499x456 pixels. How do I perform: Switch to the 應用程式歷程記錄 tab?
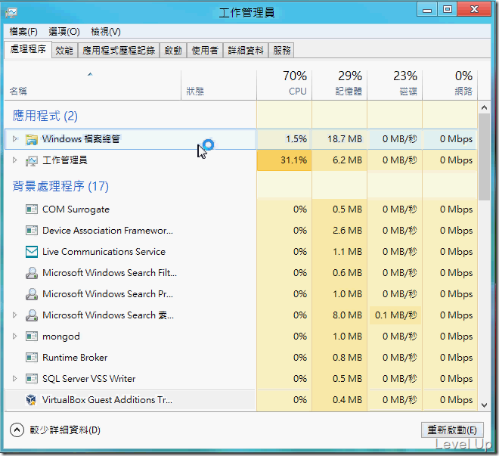119,50
